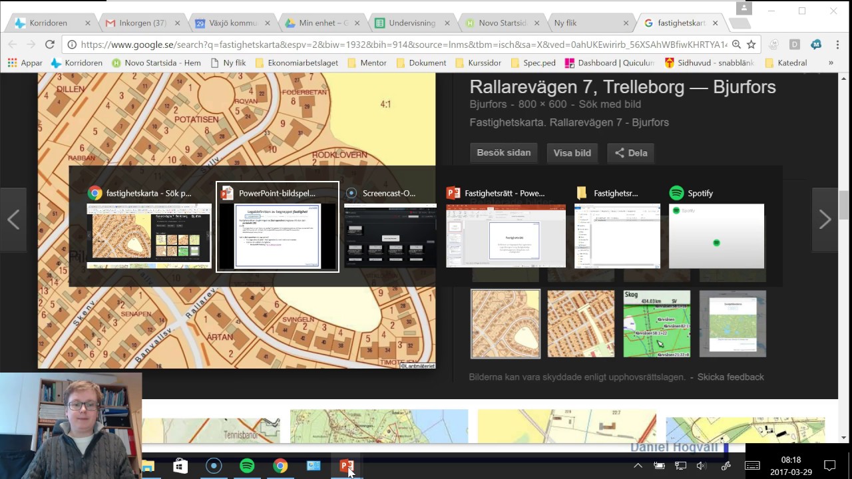The width and height of the screenshot is (852, 479).
Task: Bookmark this page with the star icon
Action: point(751,45)
